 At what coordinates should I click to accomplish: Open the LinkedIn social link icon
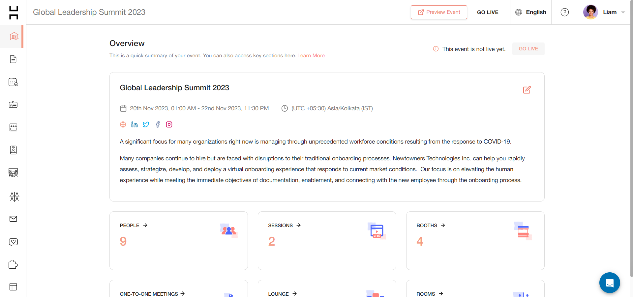(x=135, y=124)
